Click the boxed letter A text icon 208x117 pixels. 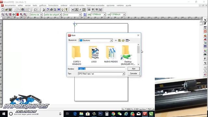point(77,9)
